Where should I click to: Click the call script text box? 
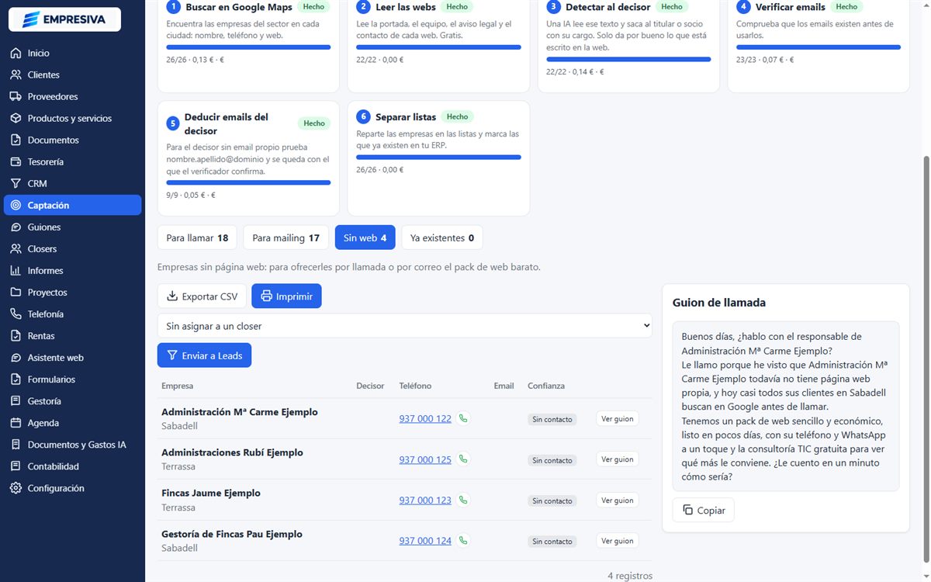coord(786,406)
